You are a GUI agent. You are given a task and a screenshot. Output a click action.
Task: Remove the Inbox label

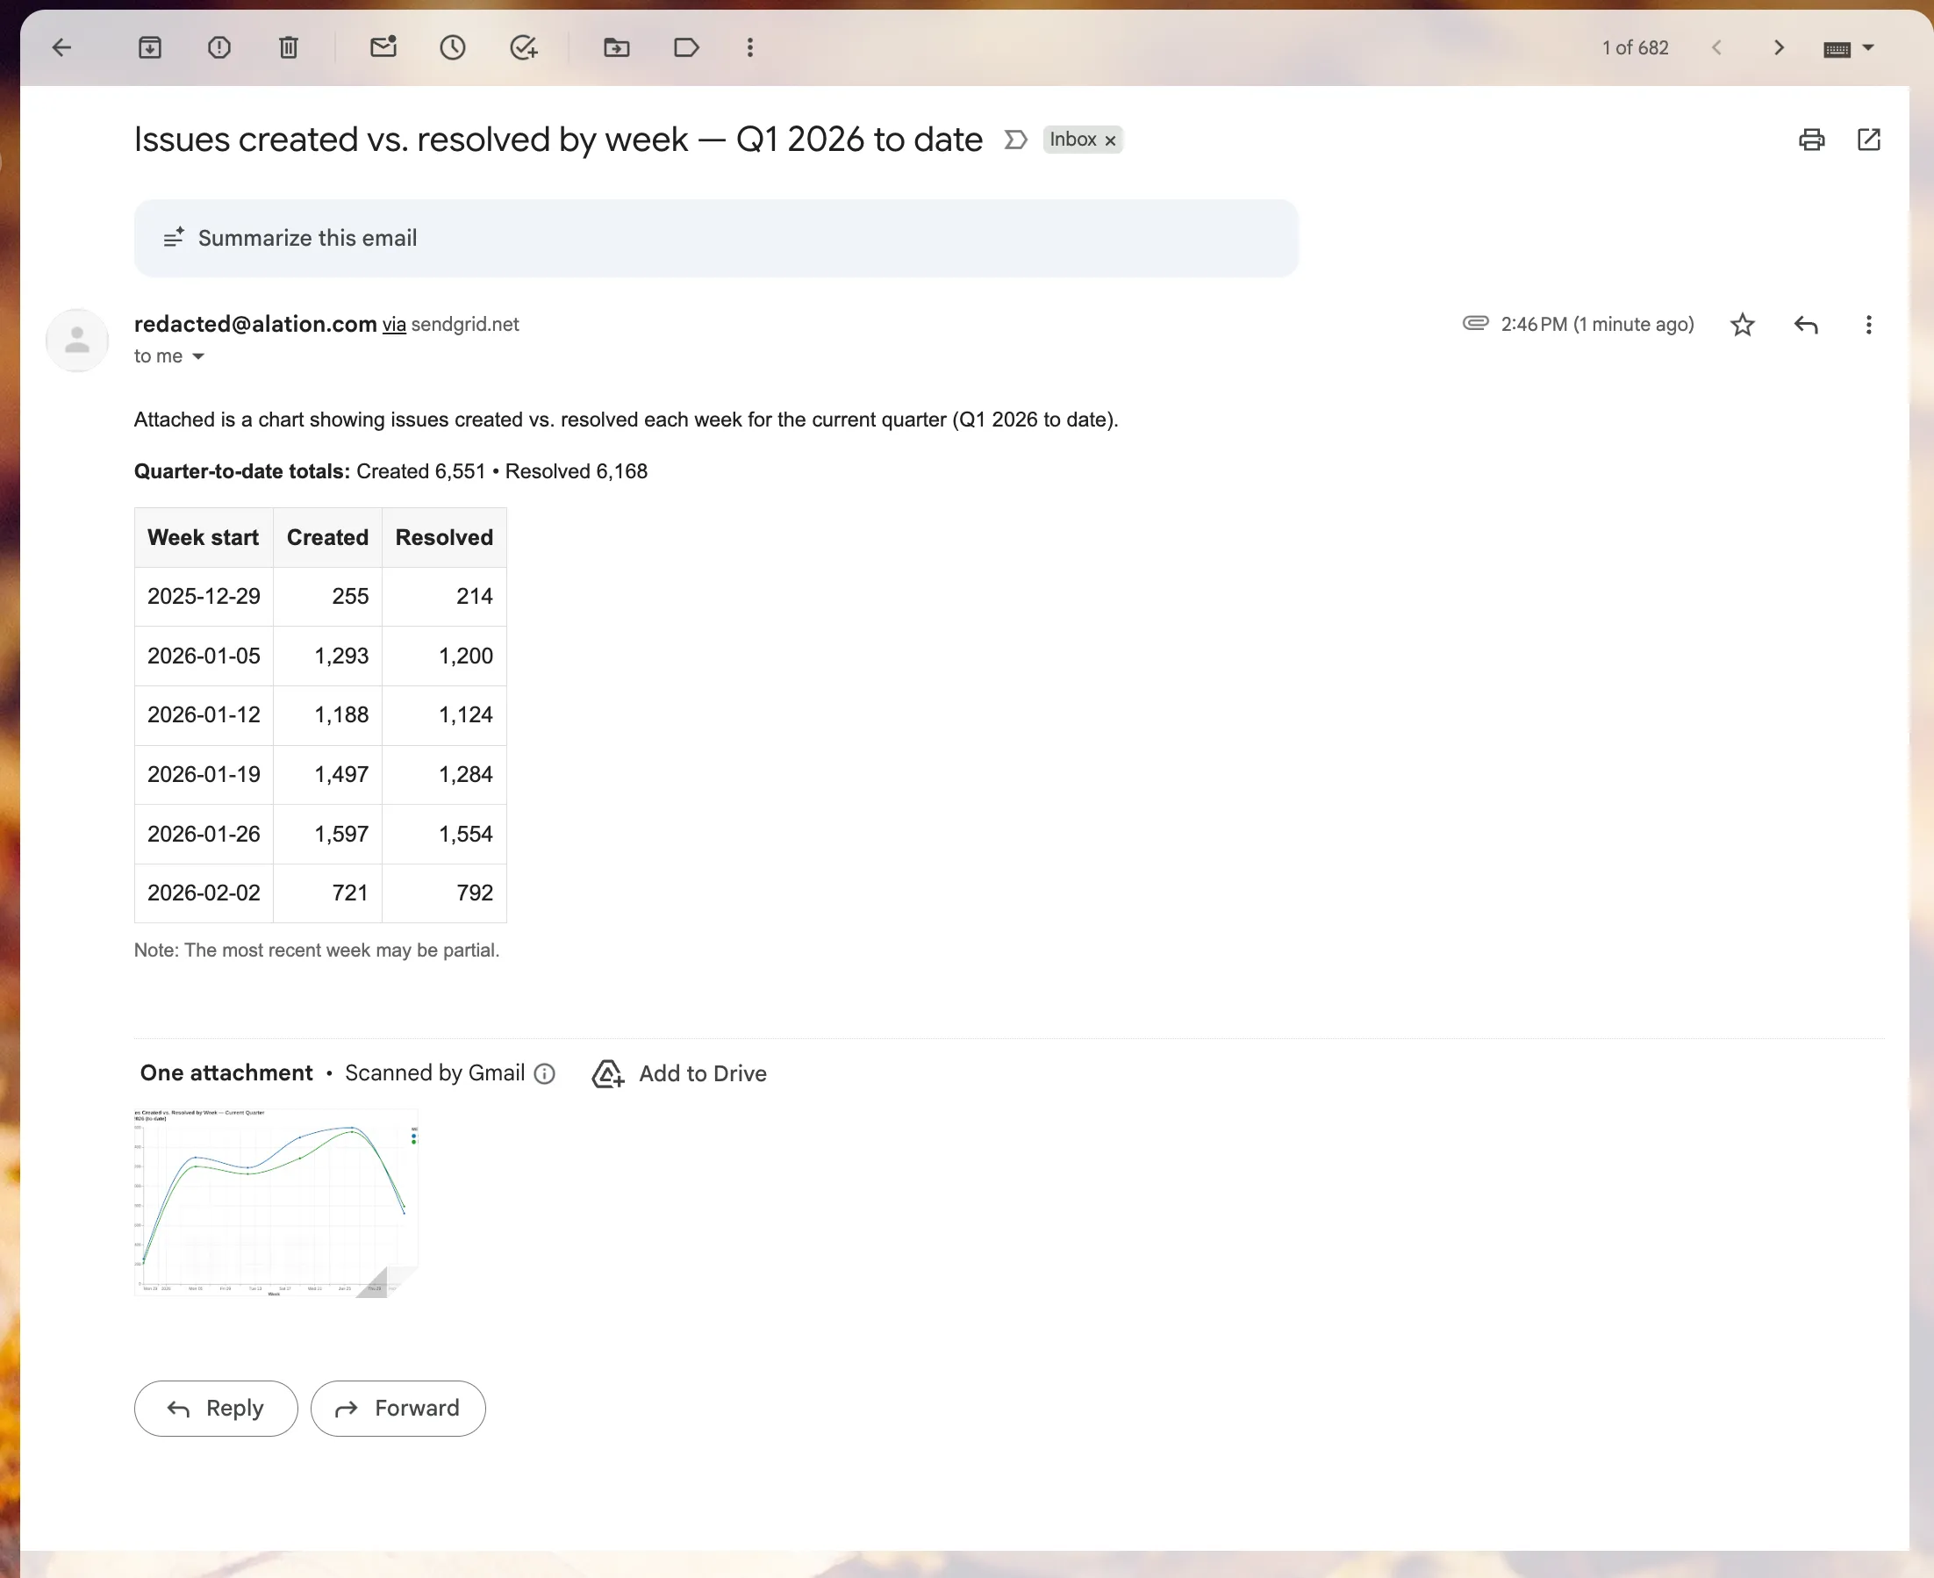(1110, 140)
